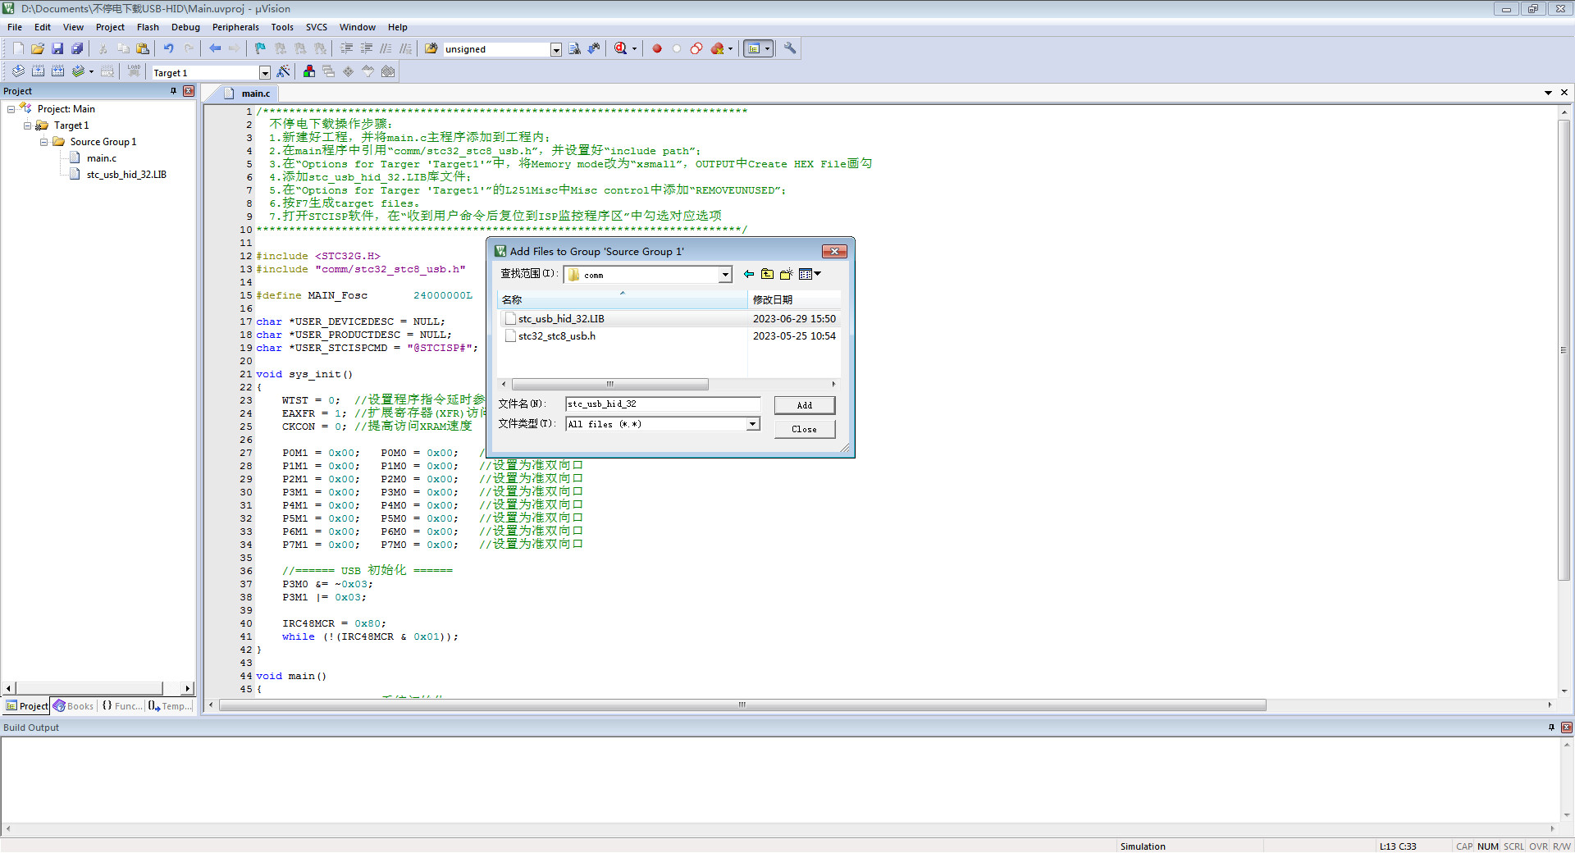1575x853 pixels.
Task: Click the dialog file list horizontal scrollbar
Action: click(x=609, y=384)
